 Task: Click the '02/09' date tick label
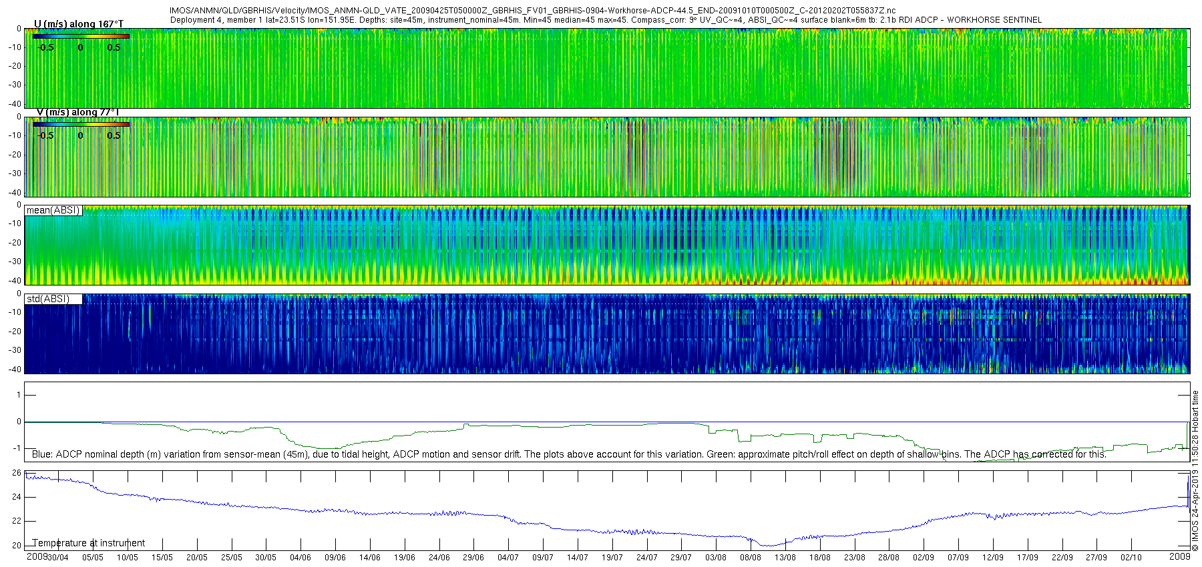point(924,558)
